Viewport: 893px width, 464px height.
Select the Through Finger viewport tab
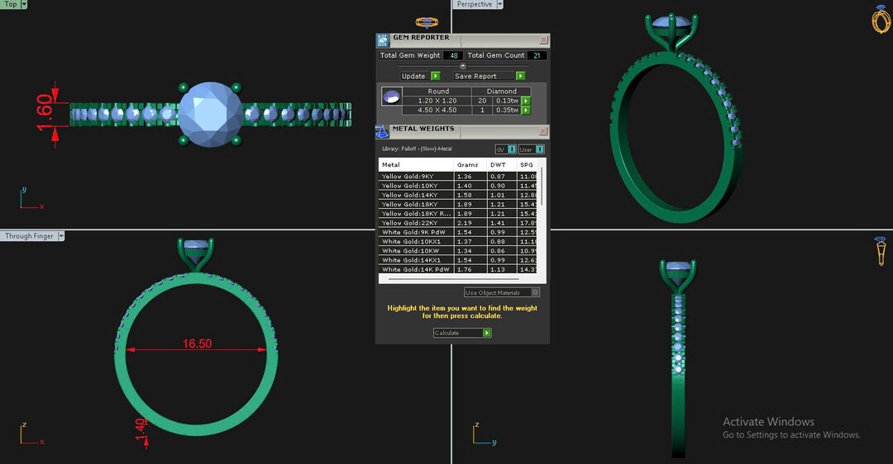(x=29, y=236)
